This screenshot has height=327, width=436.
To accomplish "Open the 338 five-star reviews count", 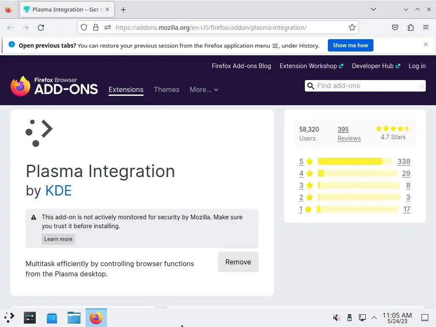I will point(404,161).
